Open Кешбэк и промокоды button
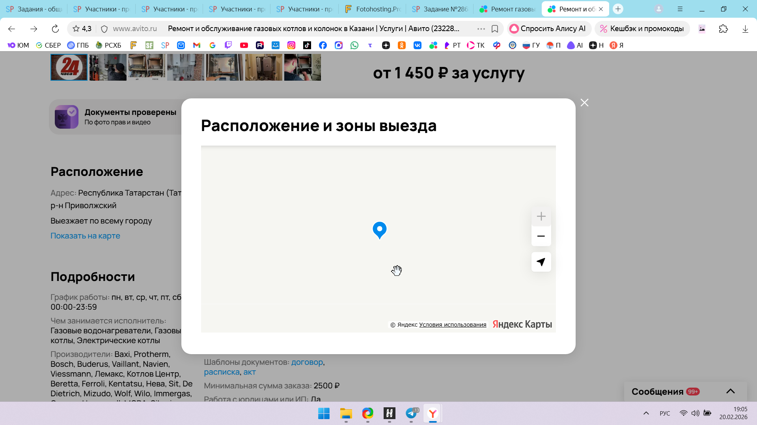 click(x=642, y=29)
